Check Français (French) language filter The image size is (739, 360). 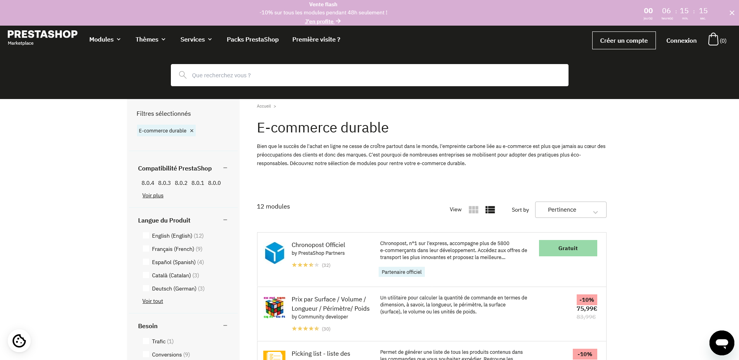tap(146, 249)
